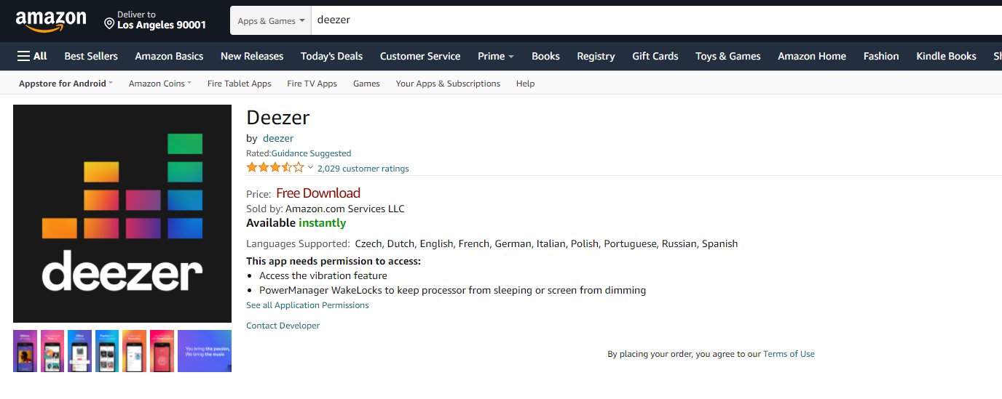Click See all Application Permissions

pyautogui.click(x=307, y=305)
